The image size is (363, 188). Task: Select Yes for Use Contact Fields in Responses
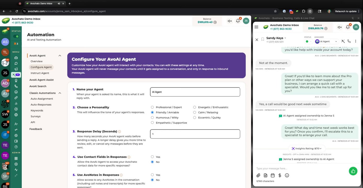click(x=152, y=157)
